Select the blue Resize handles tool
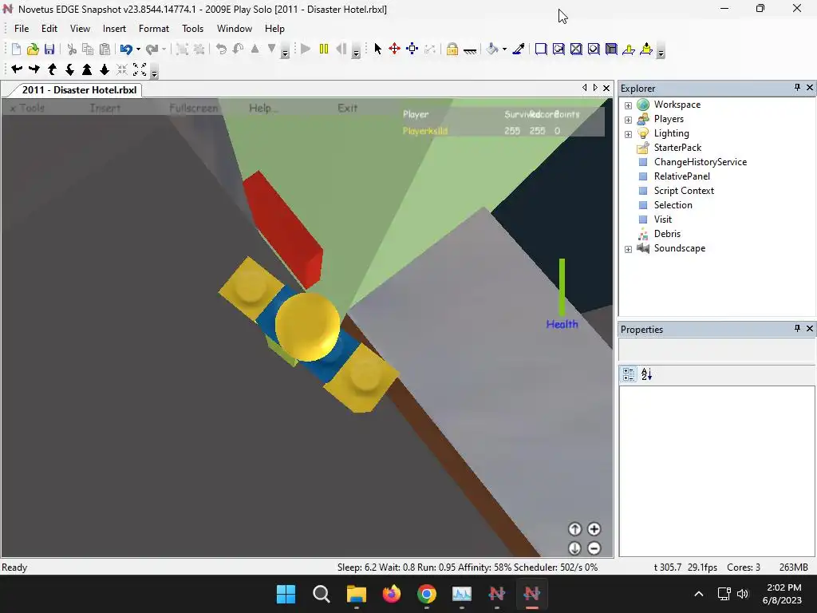The width and height of the screenshot is (817, 613). click(x=412, y=49)
